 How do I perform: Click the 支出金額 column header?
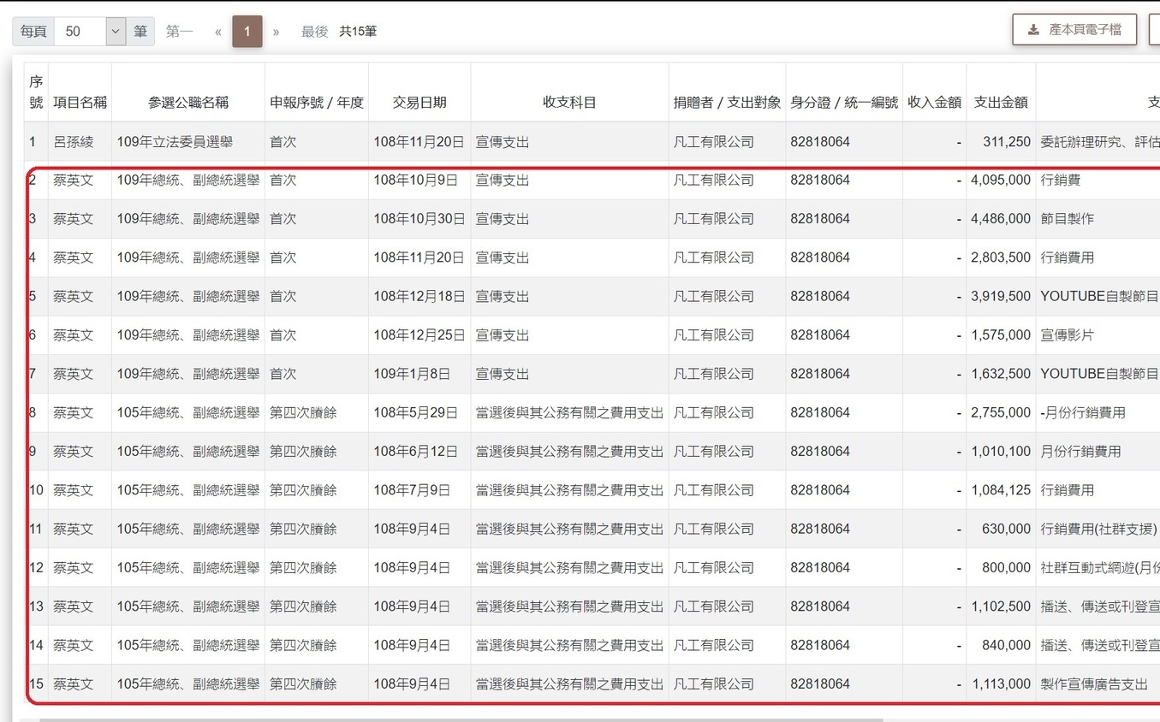tap(1001, 103)
